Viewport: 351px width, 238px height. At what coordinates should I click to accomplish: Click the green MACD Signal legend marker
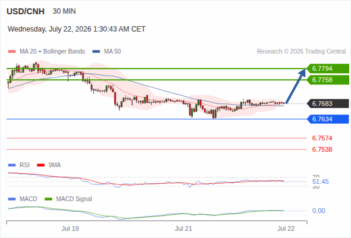tap(48, 199)
